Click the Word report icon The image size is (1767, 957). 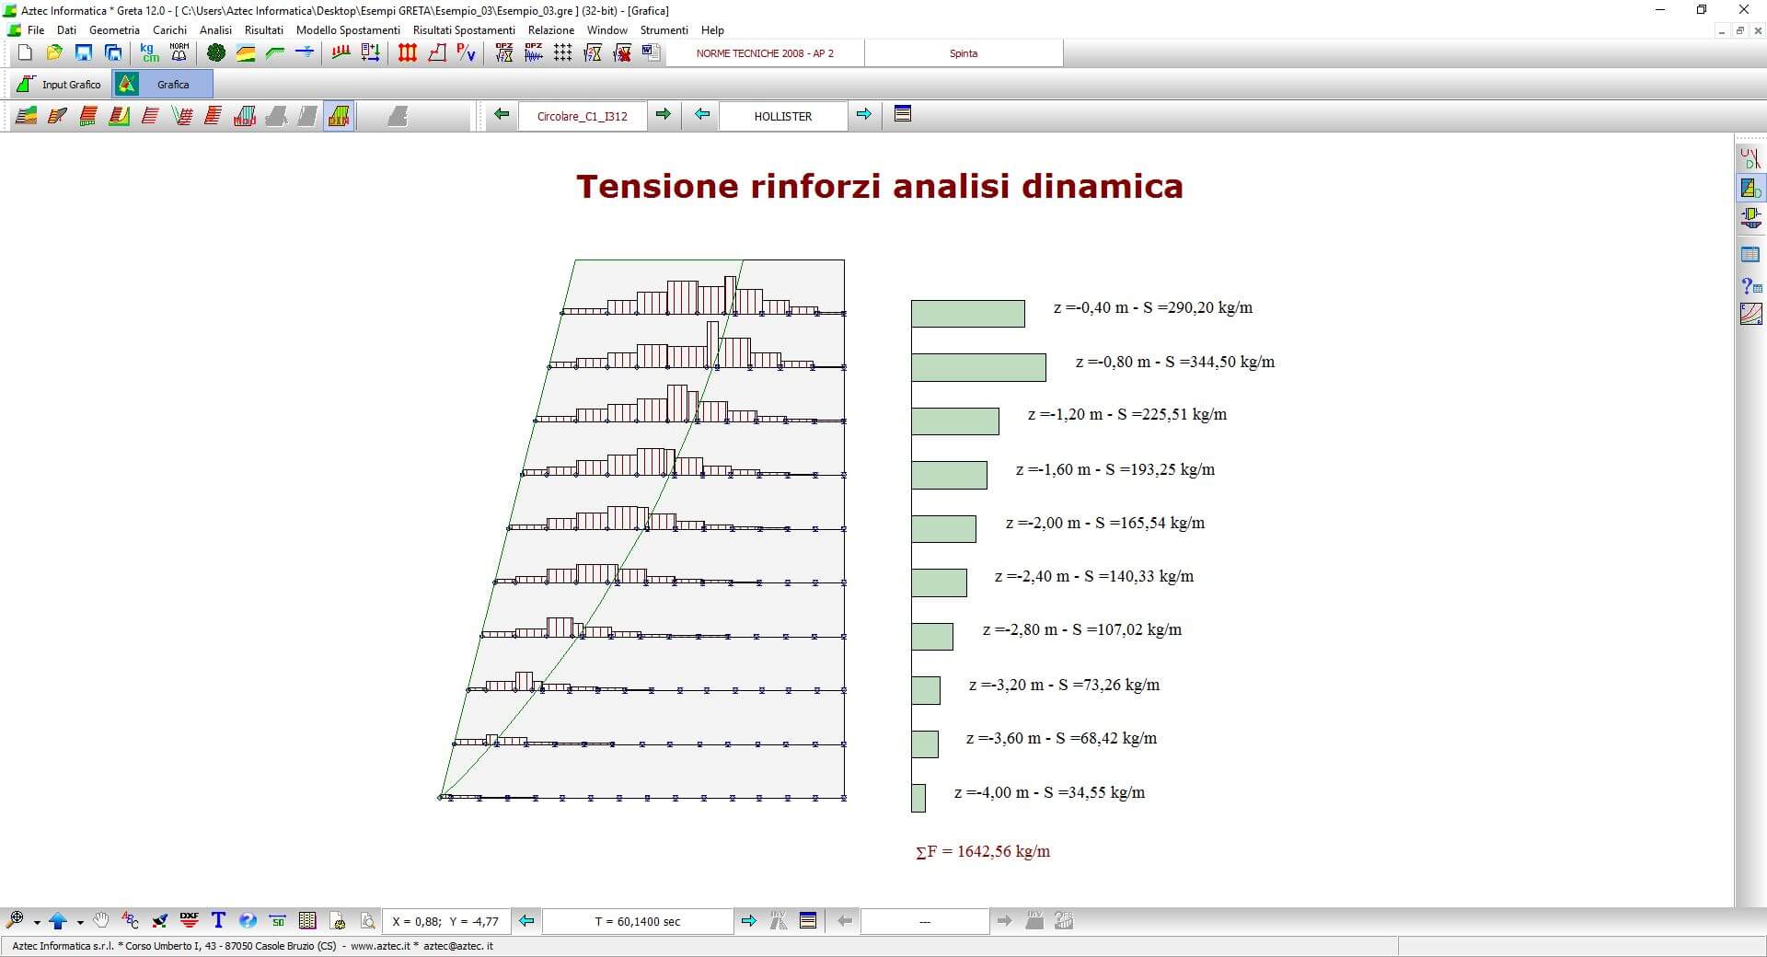click(652, 53)
